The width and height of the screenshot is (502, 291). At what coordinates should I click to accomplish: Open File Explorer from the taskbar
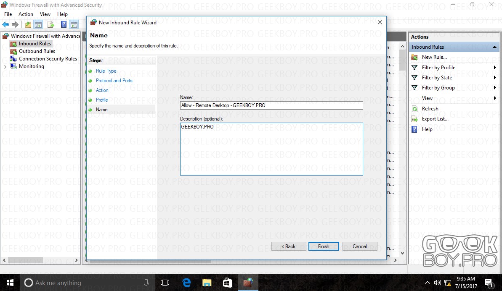pos(207,283)
